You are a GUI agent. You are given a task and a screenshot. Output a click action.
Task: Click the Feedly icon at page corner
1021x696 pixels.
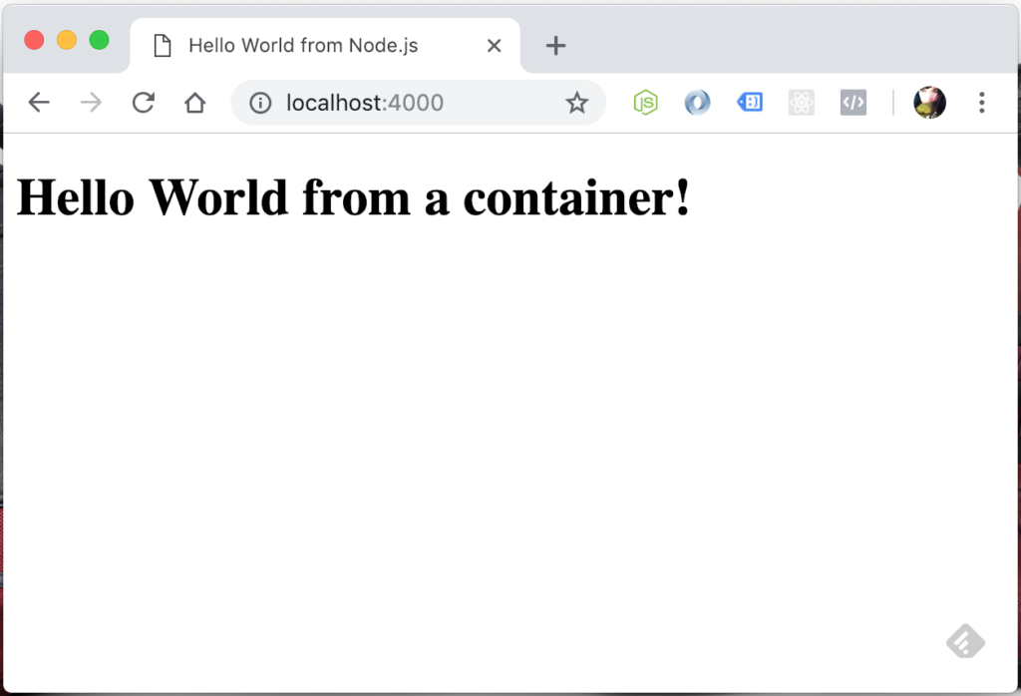click(965, 641)
